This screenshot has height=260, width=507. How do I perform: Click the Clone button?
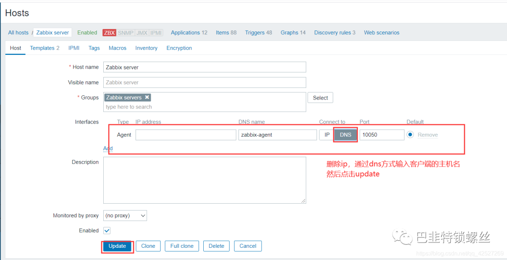coord(148,246)
